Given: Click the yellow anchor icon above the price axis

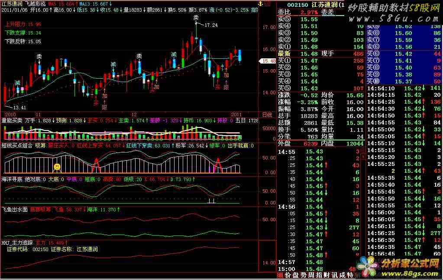Looking at the screenshot, I should [261, 3].
